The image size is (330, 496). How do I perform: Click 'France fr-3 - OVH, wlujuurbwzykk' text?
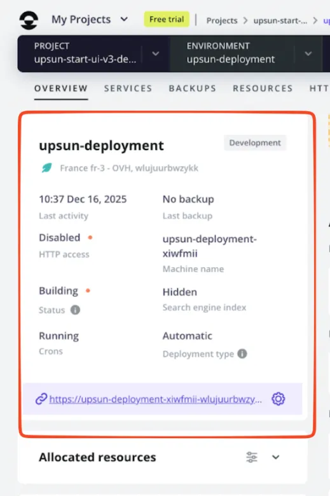tap(129, 168)
